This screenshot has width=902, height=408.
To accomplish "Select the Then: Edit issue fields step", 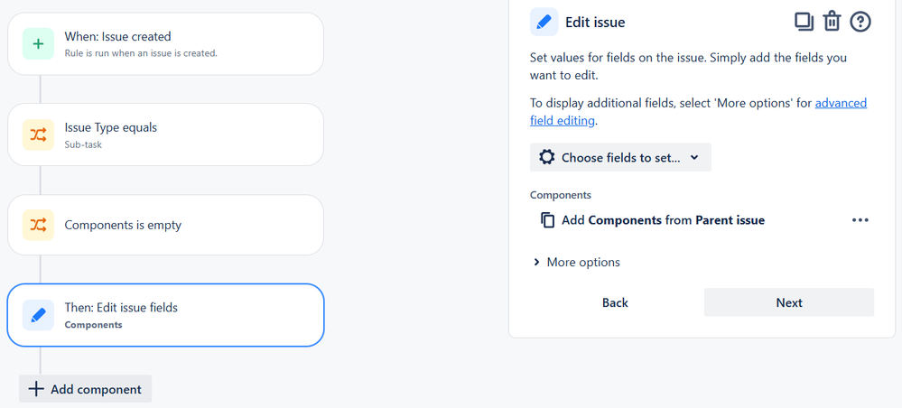I will pos(165,315).
